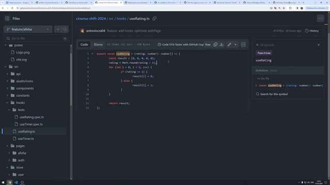The height and width of the screenshot is (185, 330).
Task: Fold the code block at line 1
Action: point(92,53)
